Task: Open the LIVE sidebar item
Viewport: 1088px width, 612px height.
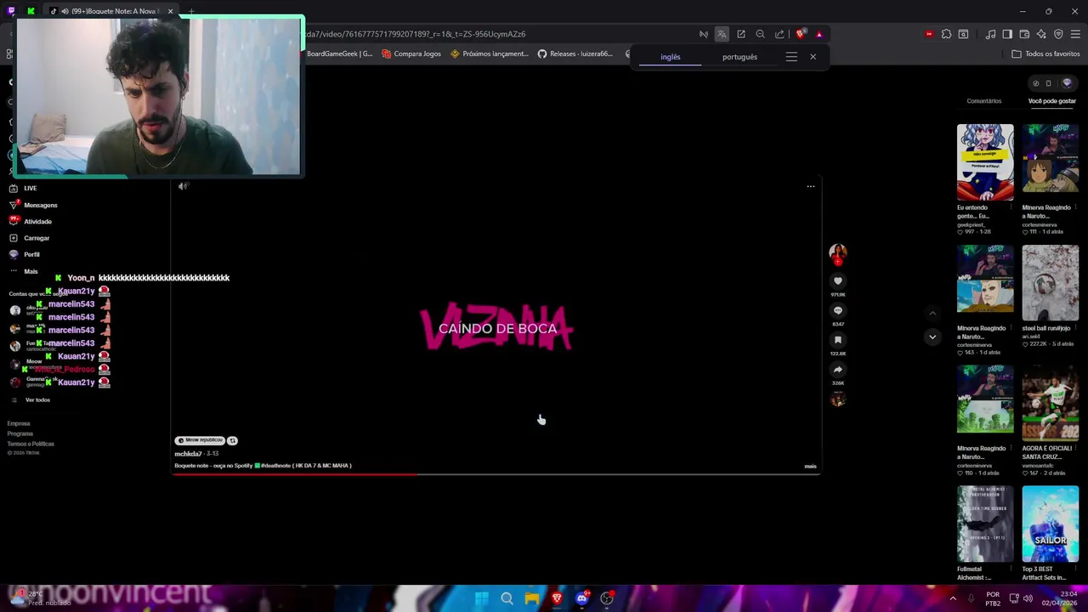Action: (30, 188)
